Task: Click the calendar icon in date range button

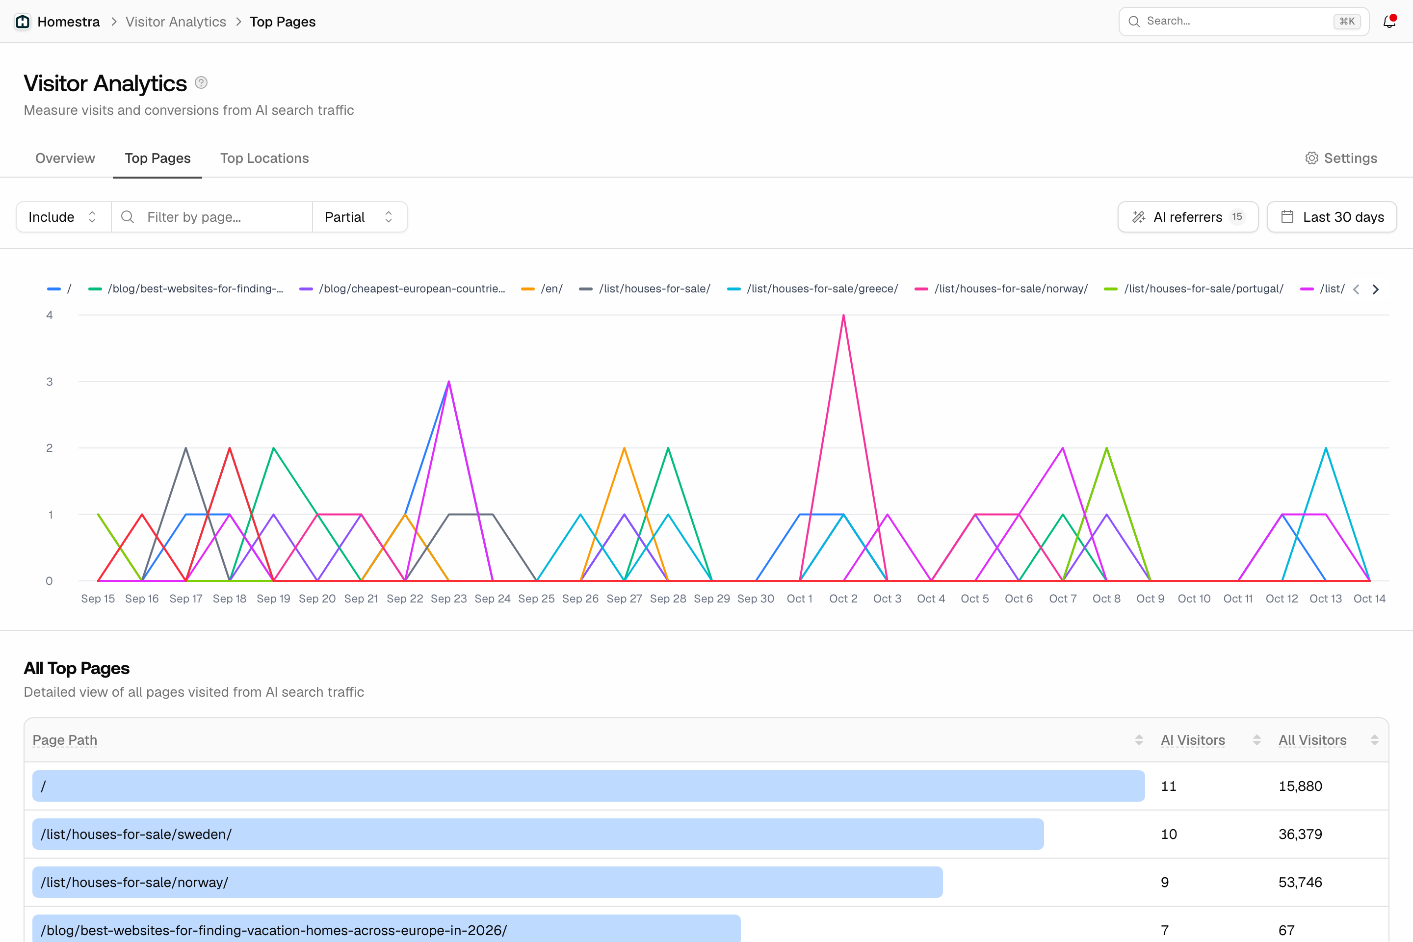Action: [1287, 217]
